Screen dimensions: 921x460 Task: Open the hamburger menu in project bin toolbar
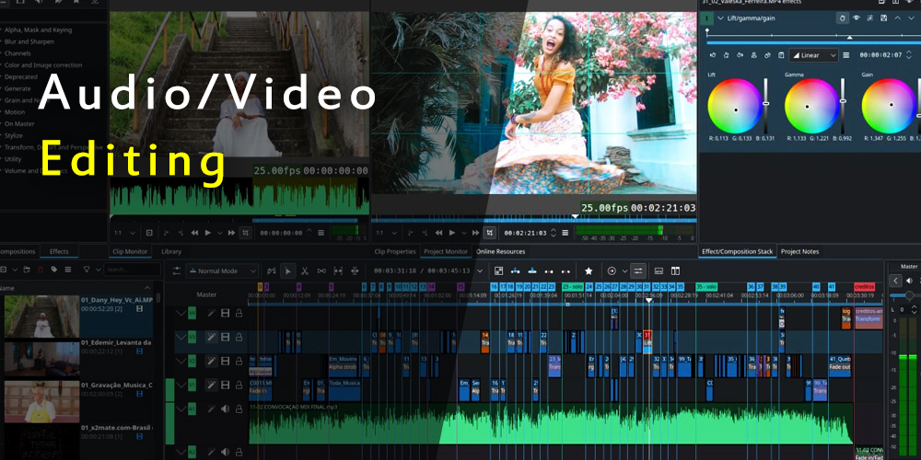point(68,270)
